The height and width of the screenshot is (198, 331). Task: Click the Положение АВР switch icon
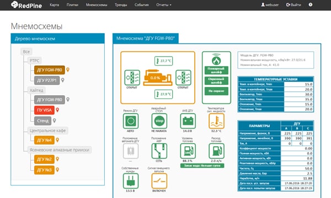click(159, 151)
